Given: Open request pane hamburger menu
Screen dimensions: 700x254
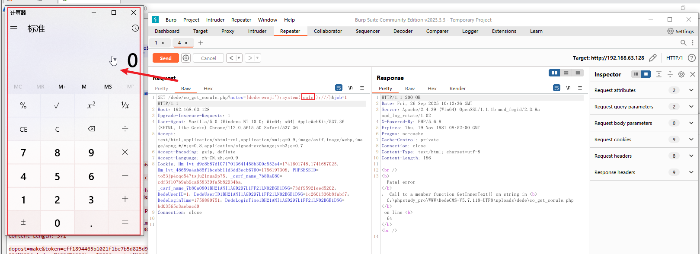Looking at the screenshot, I should tap(362, 88).
